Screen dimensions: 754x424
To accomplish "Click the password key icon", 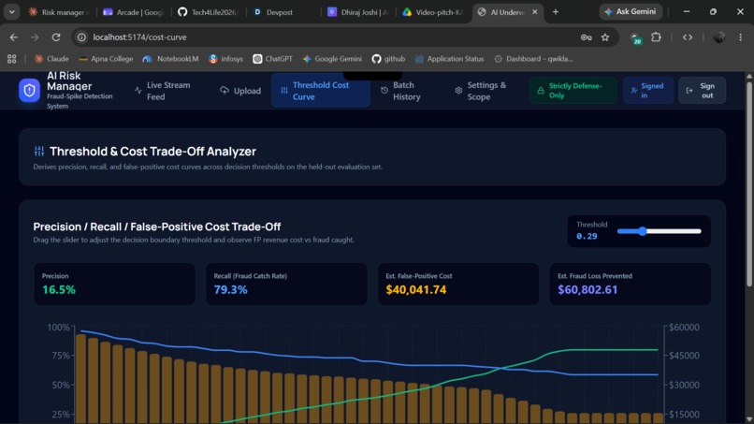I will point(586,37).
